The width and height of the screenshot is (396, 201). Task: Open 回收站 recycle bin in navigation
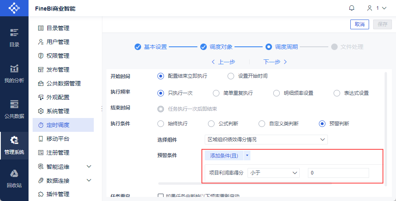coord(14,179)
